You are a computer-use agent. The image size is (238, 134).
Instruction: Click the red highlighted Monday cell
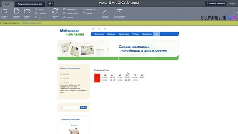[97, 78]
